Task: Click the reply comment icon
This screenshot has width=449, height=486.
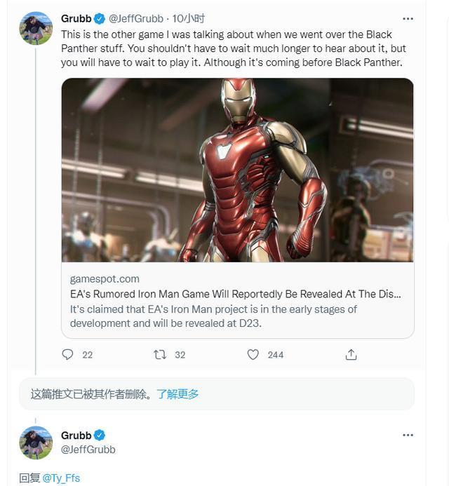Action: click(x=67, y=354)
